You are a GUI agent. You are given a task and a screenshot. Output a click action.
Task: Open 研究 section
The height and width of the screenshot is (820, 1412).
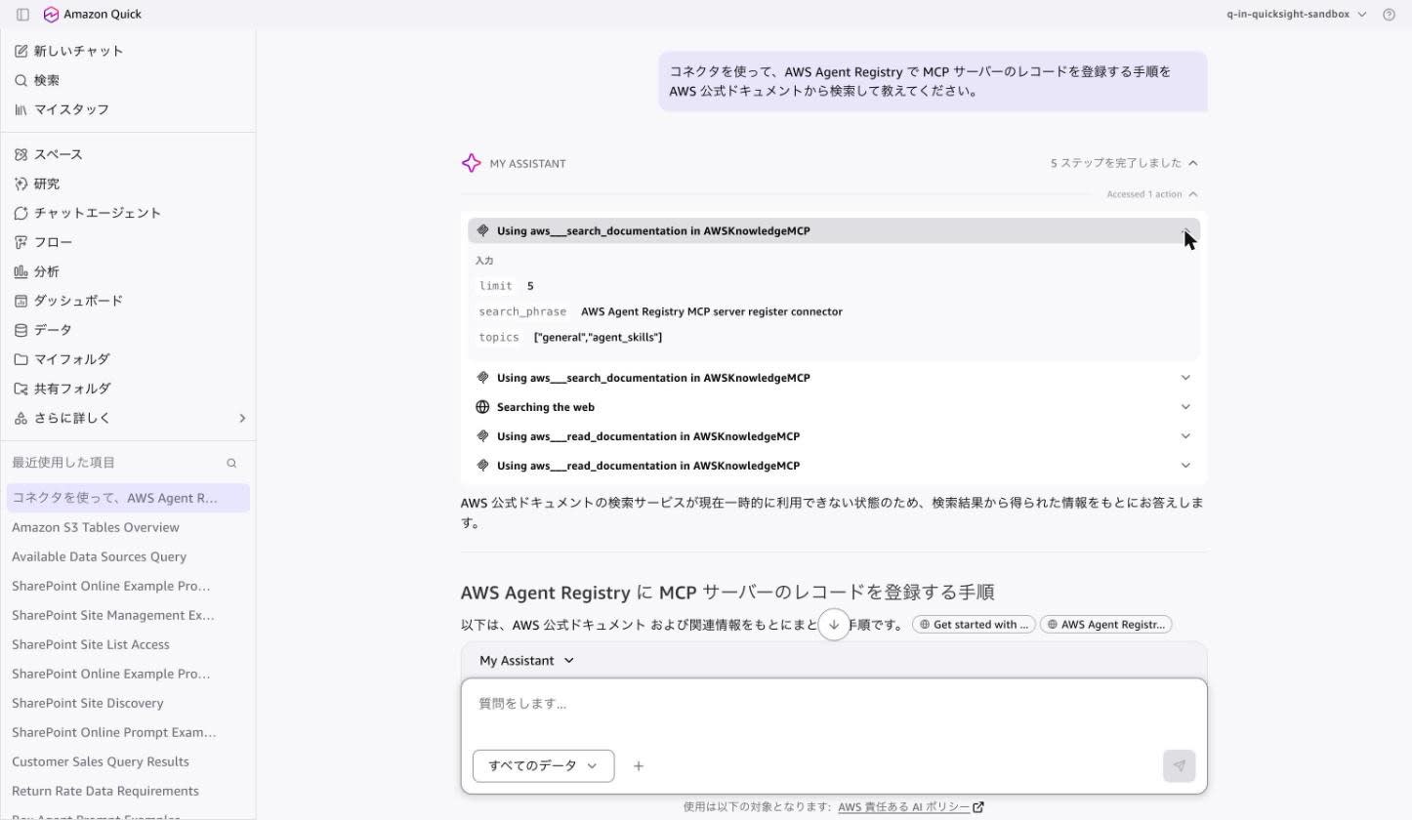tap(37, 184)
